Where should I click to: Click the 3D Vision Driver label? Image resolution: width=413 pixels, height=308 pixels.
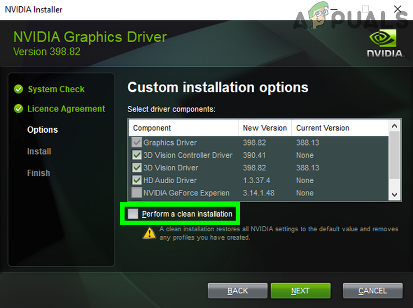pos(171,167)
